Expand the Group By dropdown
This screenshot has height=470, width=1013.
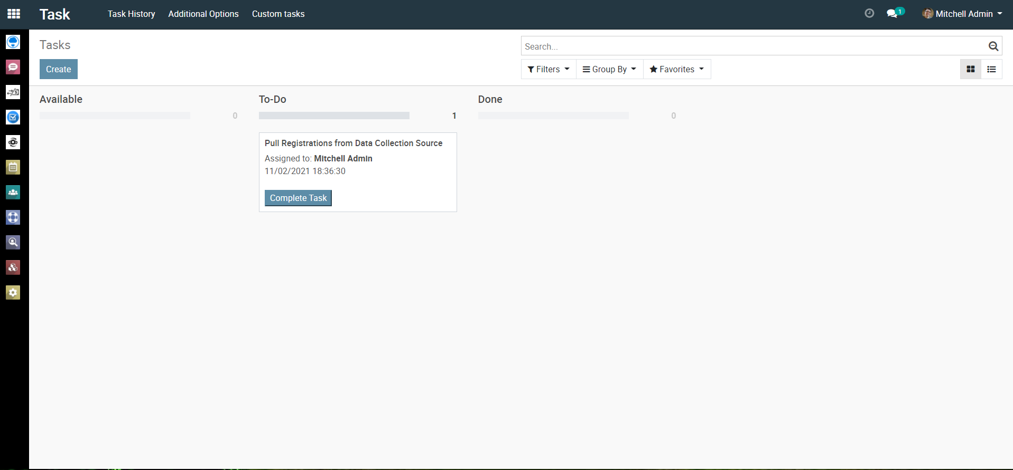(609, 69)
